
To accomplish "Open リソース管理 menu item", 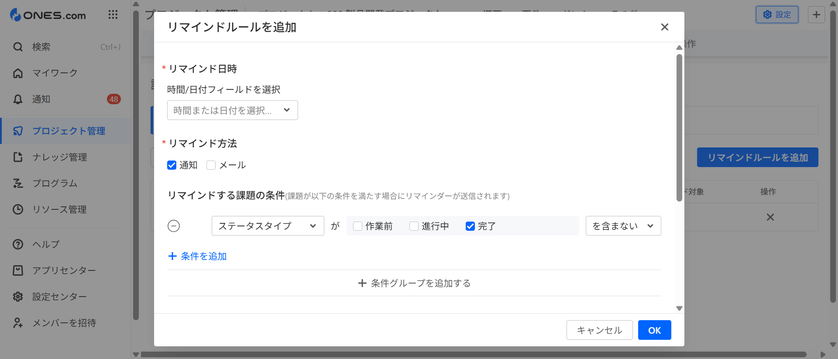I will pos(65,209).
